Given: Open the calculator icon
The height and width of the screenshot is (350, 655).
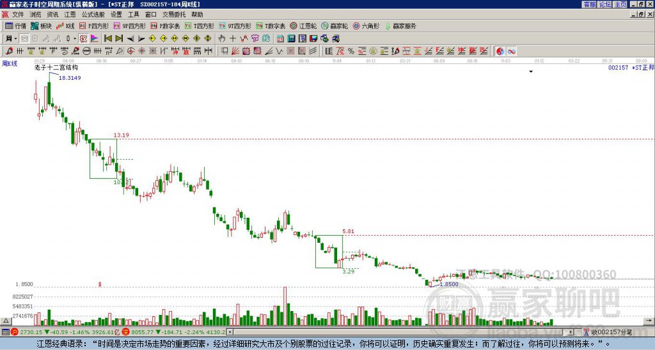Looking at the screenshot, I should pyautogui.click(x=291, y=38).
